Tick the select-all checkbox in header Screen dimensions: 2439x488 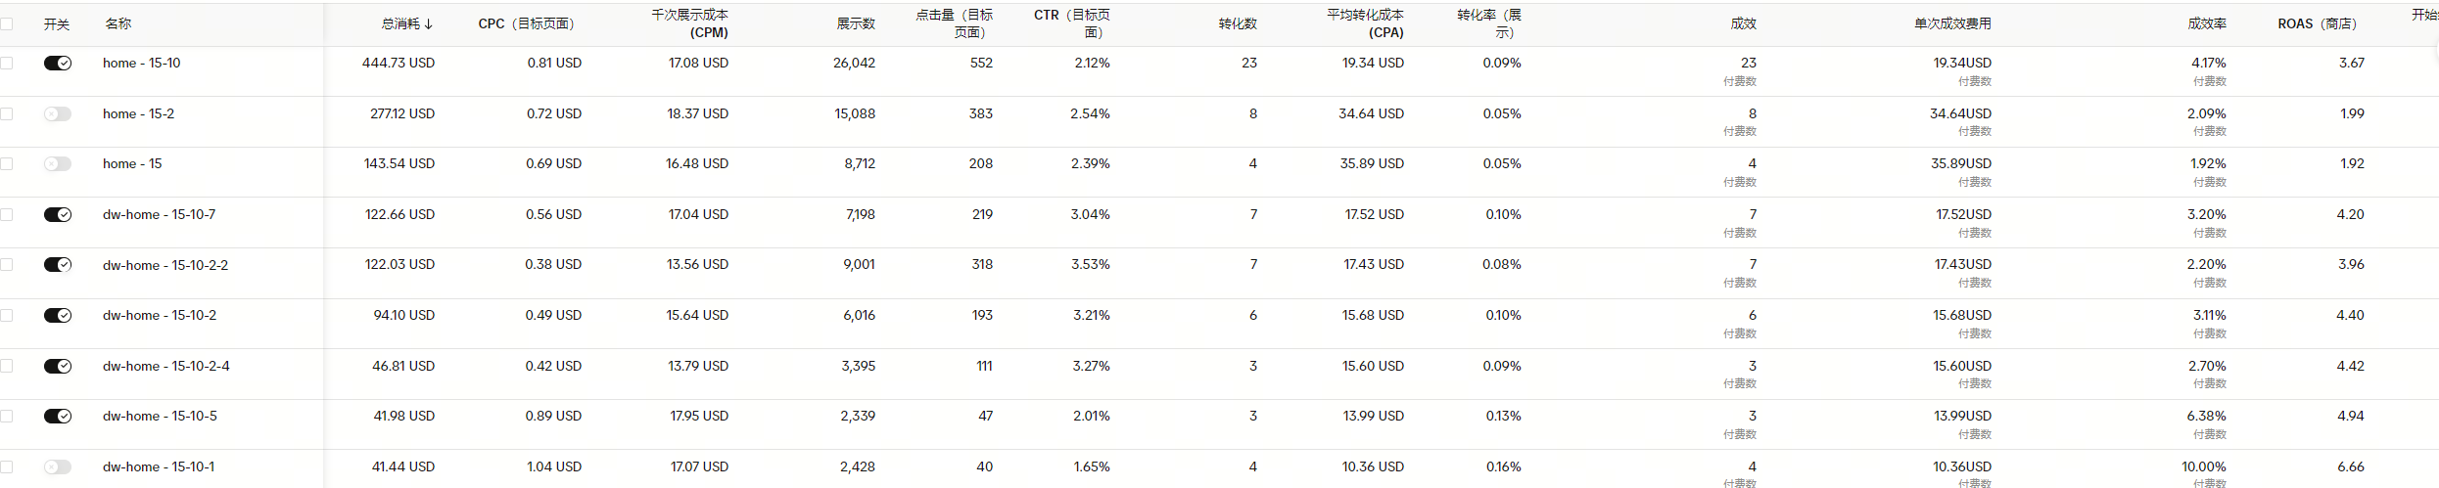click(x=7, y=24)
